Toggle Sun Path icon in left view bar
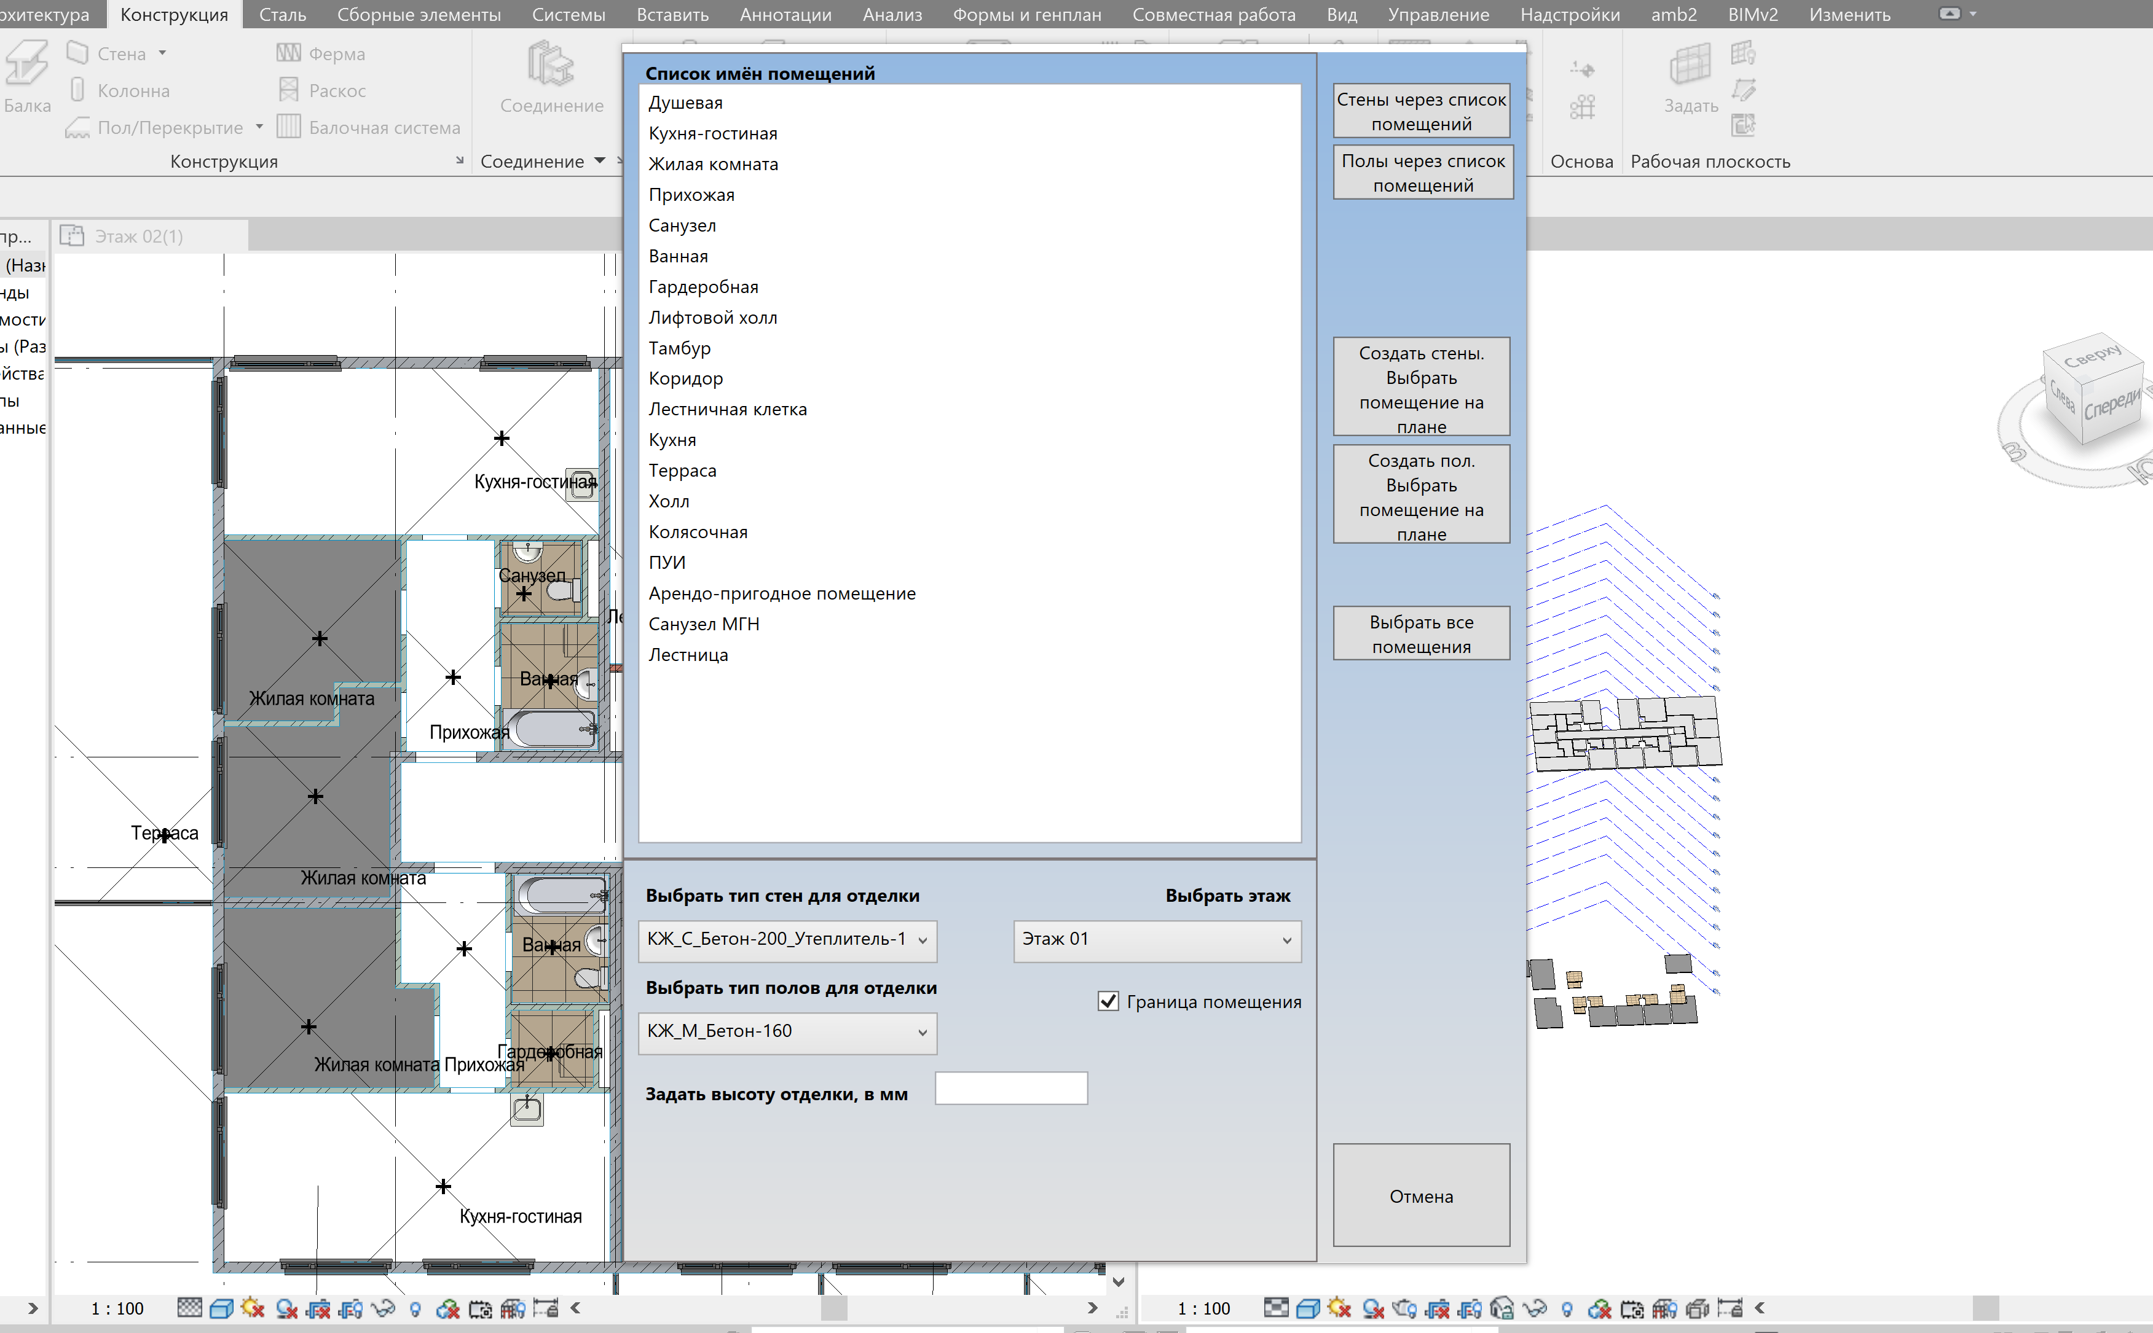Image resolution: width=2153 pixels, height=1333 pixels. 253,1307
